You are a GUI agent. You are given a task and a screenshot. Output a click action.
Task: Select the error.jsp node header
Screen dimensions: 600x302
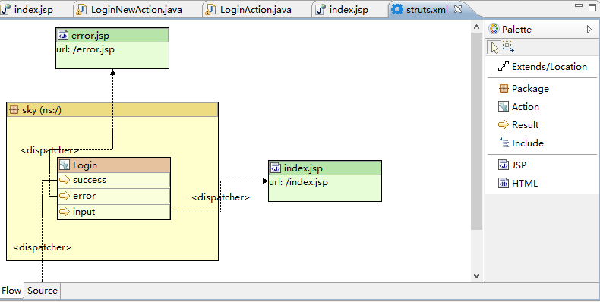(x=112, y=35)
